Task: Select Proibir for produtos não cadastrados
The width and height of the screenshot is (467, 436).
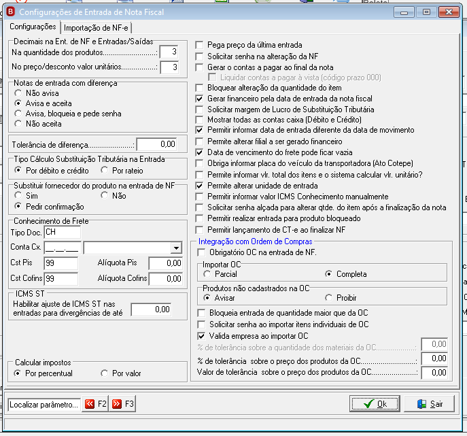Action: click(x=328, y=298)
